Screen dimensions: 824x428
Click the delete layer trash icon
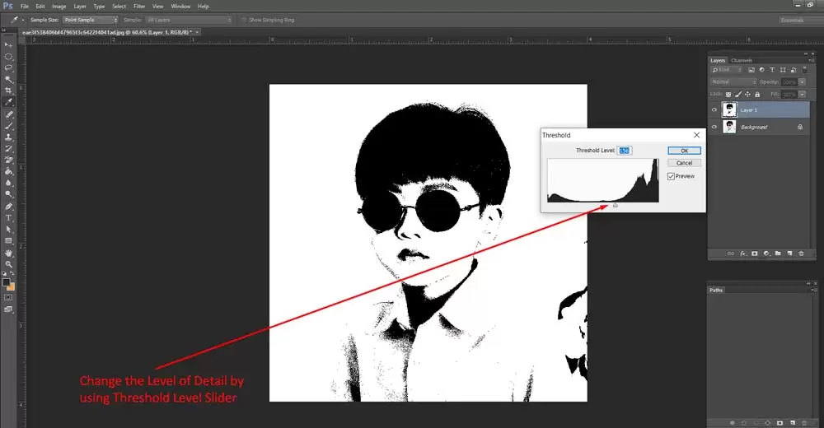[800, 254]
